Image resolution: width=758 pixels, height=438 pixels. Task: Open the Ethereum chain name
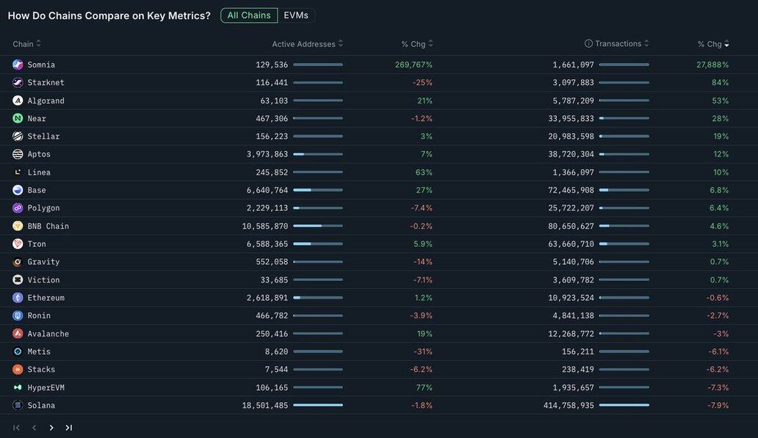click(46, 298)
